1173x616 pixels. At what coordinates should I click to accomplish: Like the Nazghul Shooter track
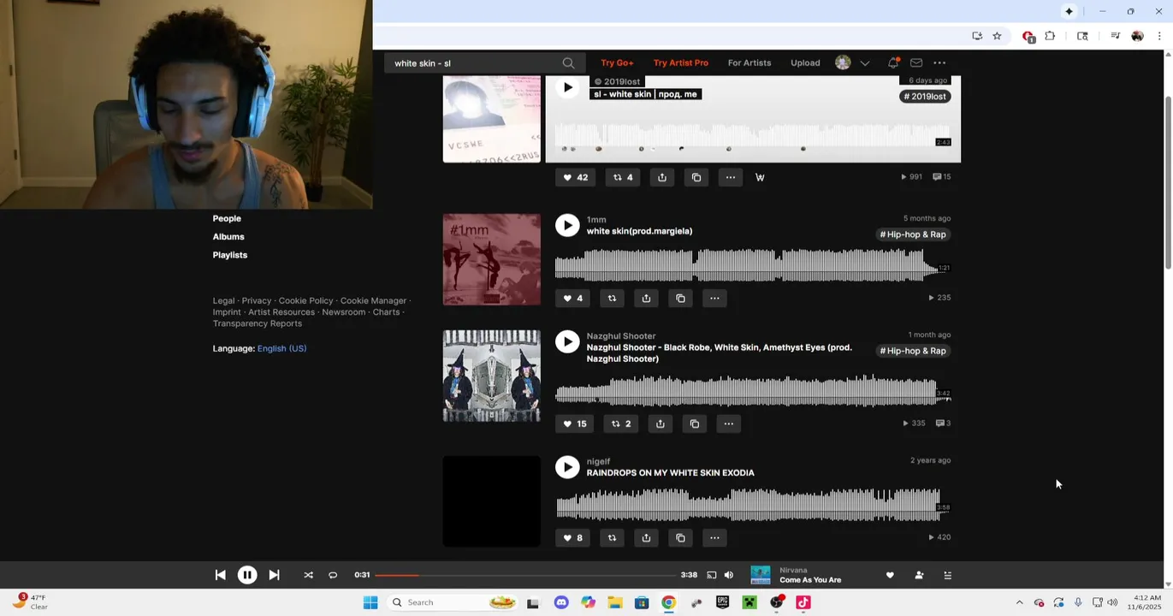click(574, 423)
